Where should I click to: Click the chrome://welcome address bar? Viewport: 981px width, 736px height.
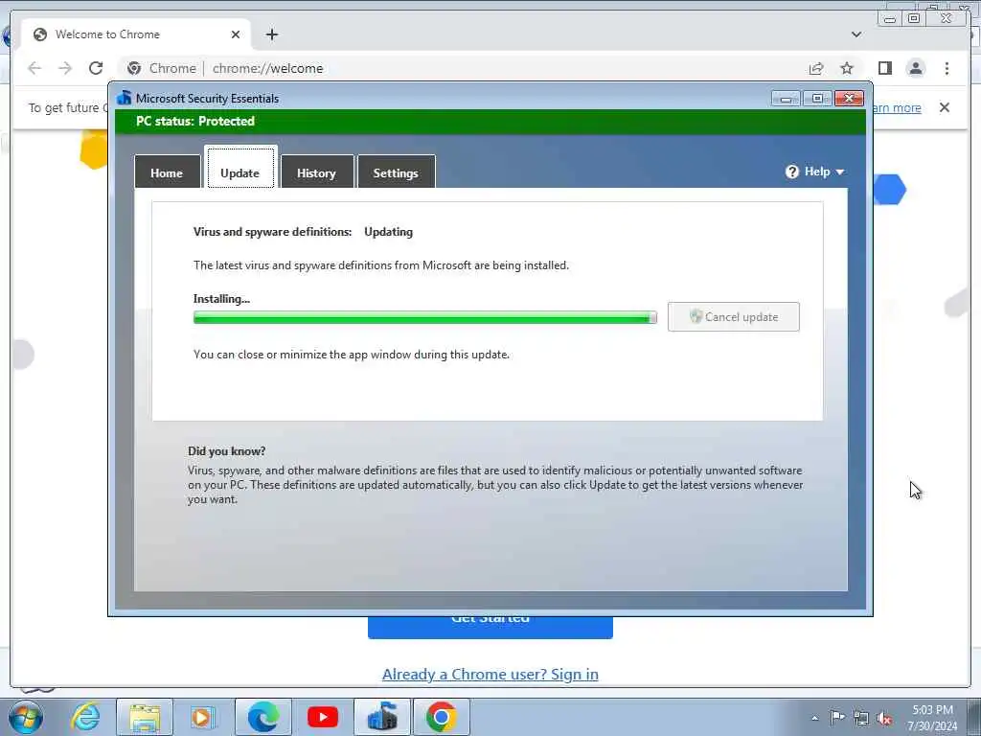pyautogui.click(x=463, y=68)
